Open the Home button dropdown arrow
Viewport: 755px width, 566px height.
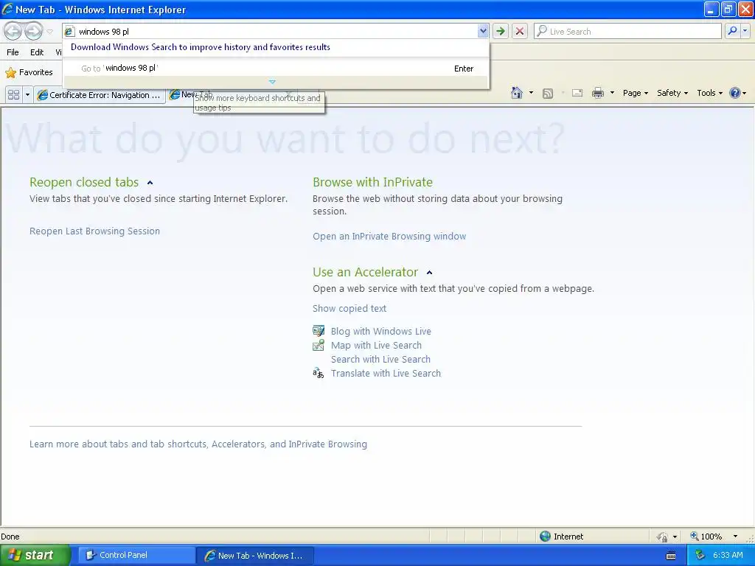point(531,93)
